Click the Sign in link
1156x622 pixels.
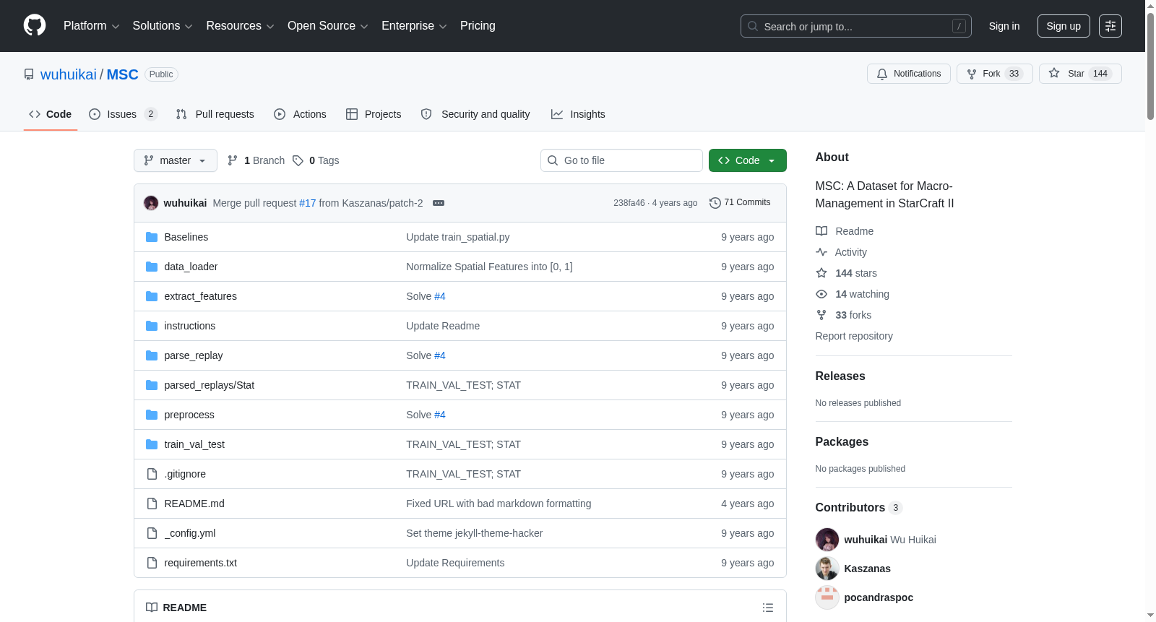point(1004,26)
